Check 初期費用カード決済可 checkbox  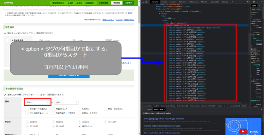point(53,113)
